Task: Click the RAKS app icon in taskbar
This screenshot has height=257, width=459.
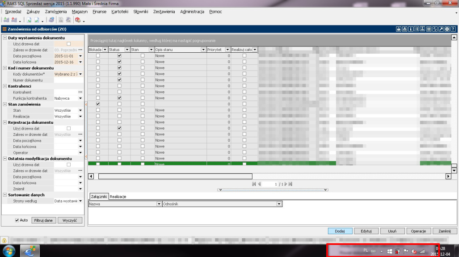Action: [30, 251]
